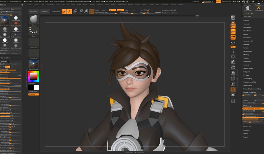264x154 pixels.
Task: Expand the Deformation section
Action: [x=248, y=51]
